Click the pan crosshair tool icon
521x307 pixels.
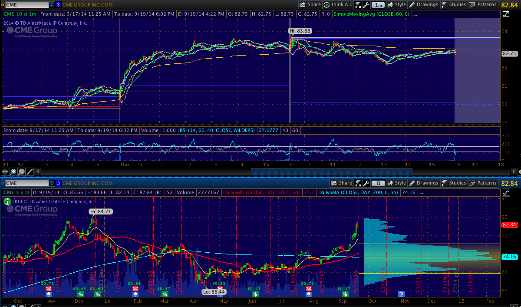click(x=5, y=172)
